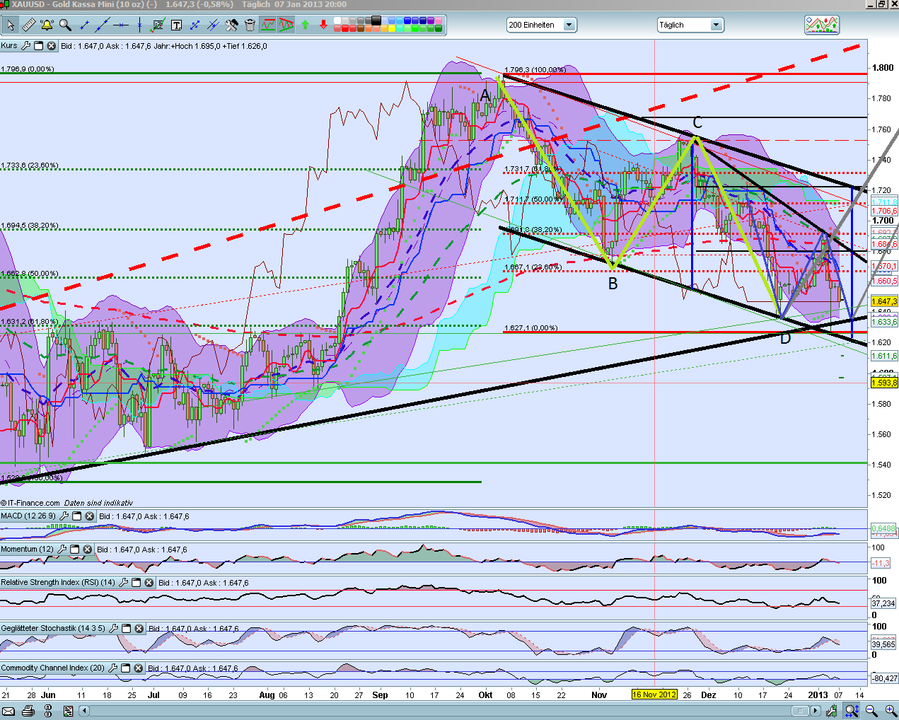Select the horizontal line tool
Screen dimensions: 899x720
pos(121,25)
